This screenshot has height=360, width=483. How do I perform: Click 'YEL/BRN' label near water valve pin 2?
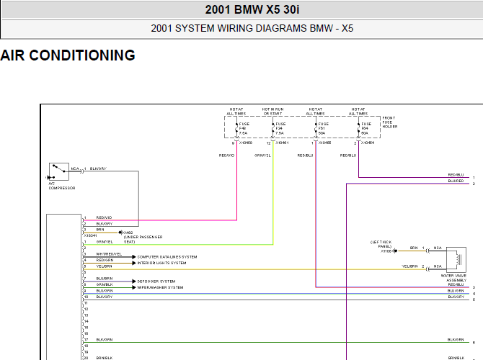tap(409, 266)
